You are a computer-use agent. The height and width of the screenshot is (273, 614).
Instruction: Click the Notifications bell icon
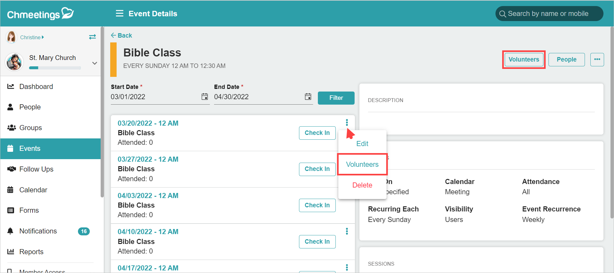click(11, 231)
